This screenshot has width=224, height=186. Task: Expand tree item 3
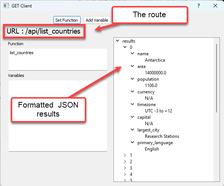pyautogui.click(x=125, y=168)
